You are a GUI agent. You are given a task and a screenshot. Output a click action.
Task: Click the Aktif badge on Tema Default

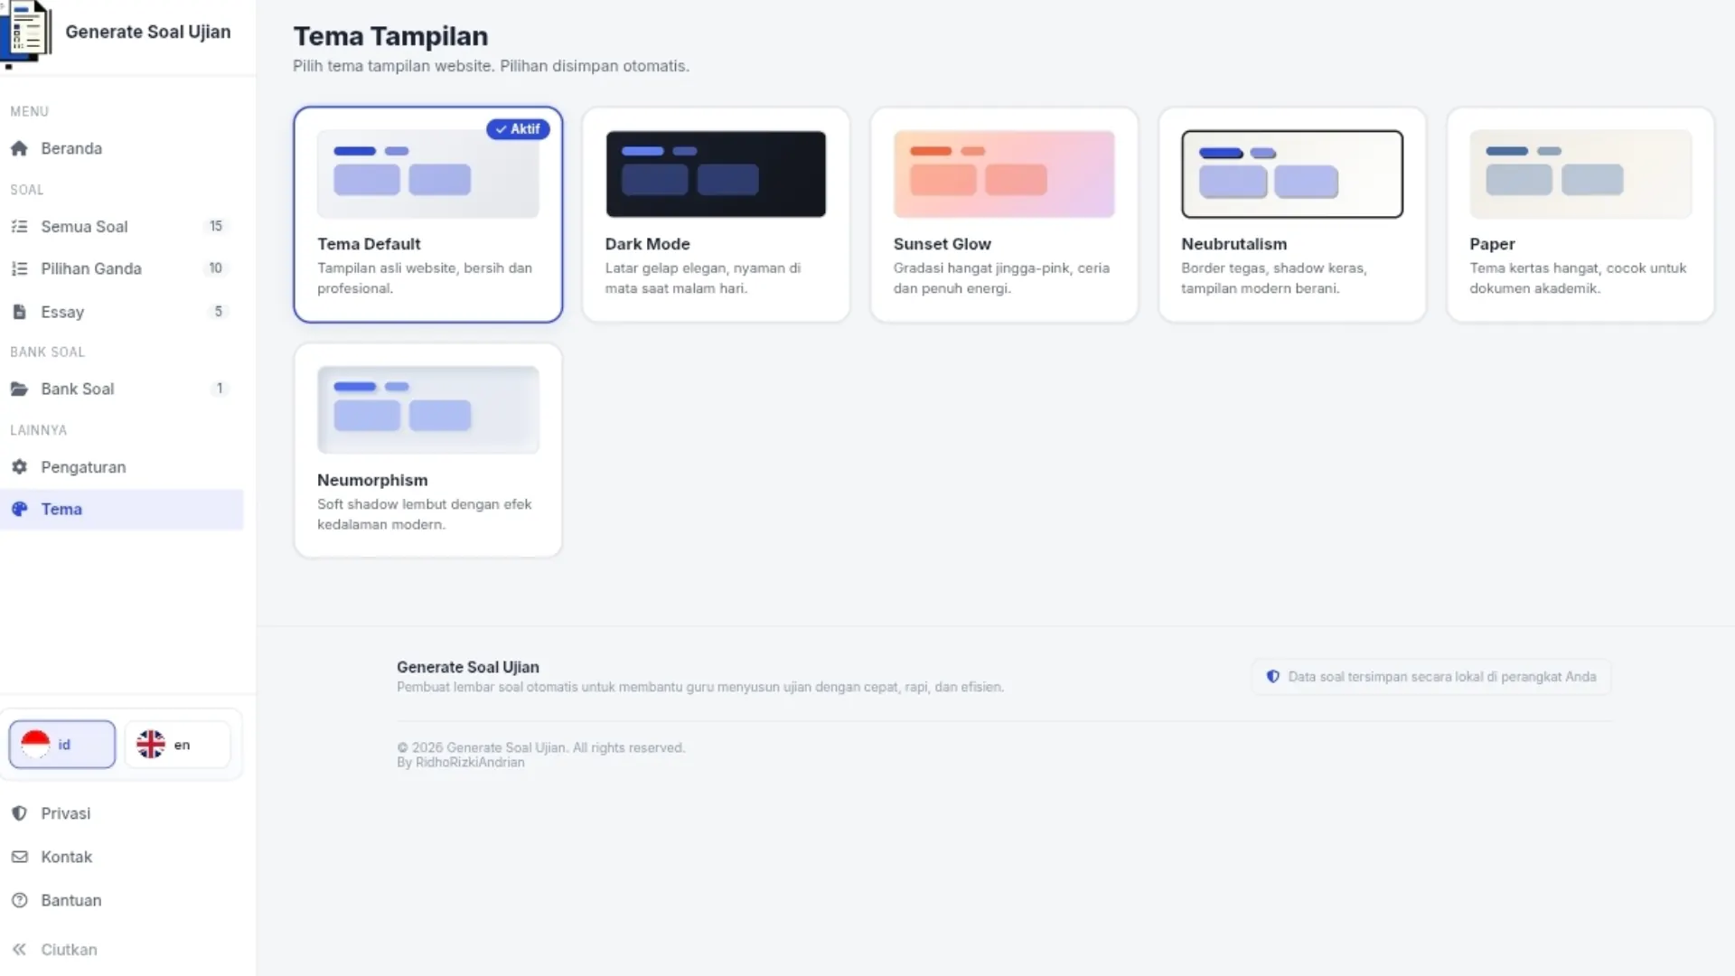[518, 129]
